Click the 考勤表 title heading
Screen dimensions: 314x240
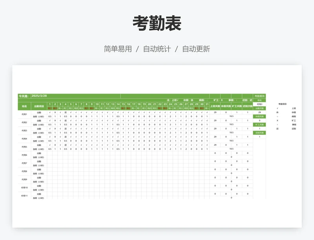[x=157, y=24]
